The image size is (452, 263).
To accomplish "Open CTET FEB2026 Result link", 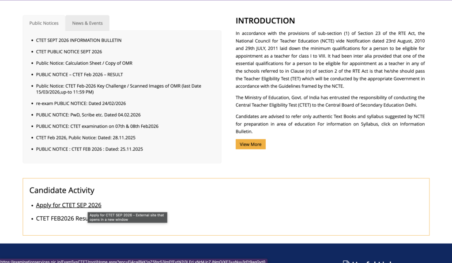I will point(62,219).
